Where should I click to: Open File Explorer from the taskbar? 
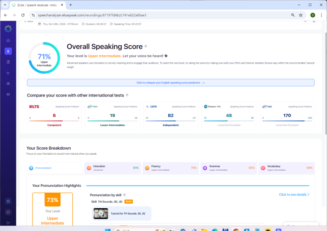[204, 229]
